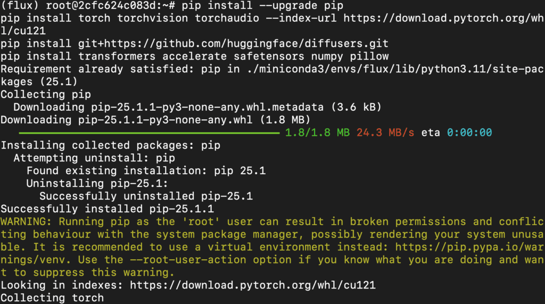Image resolution: width=545 pixels, height=304 pixels.
Task: Click the green download progress bar
Action: tap(149, 133)
